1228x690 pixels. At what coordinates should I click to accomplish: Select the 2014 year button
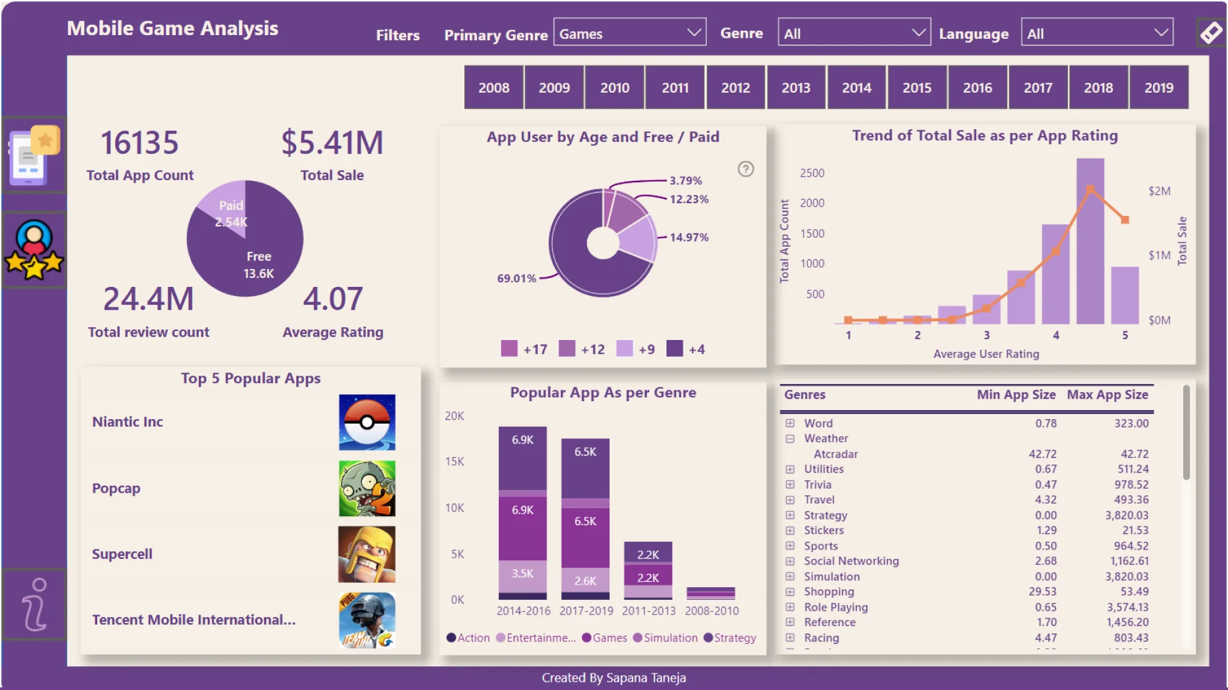coord(856,88)
